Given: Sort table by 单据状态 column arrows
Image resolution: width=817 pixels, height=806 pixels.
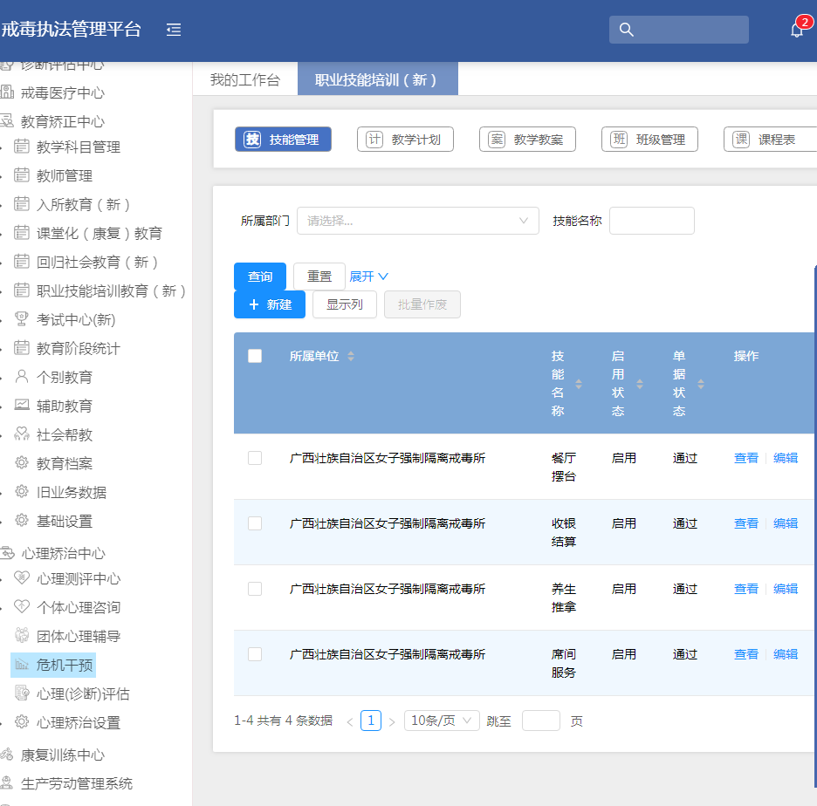Looking at the screenshot, I should tap(701, 385).
